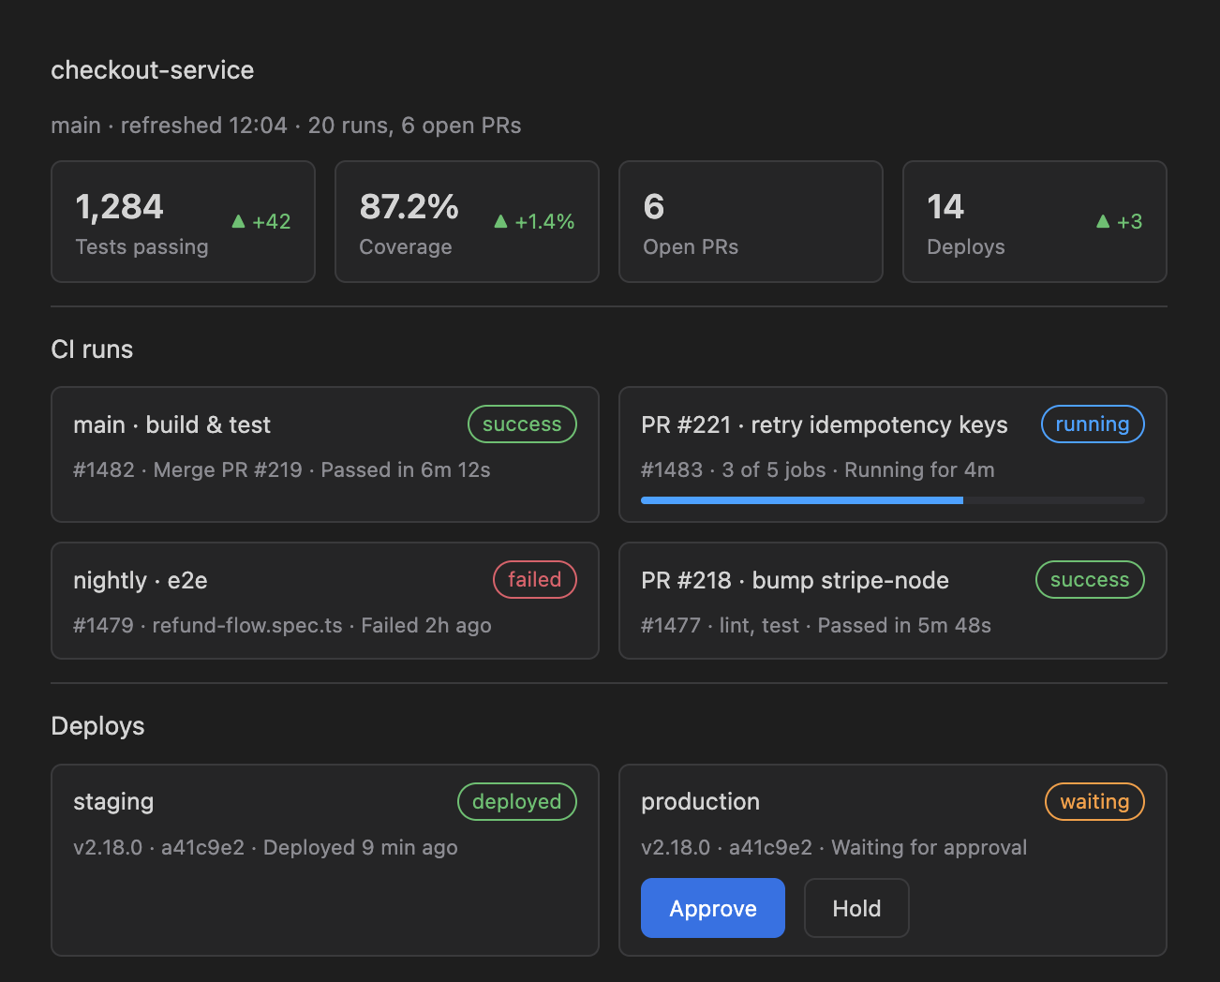Open the Open PRs stat card
Viewport: 1220px width, 982px height.
(x=751, y=221)
